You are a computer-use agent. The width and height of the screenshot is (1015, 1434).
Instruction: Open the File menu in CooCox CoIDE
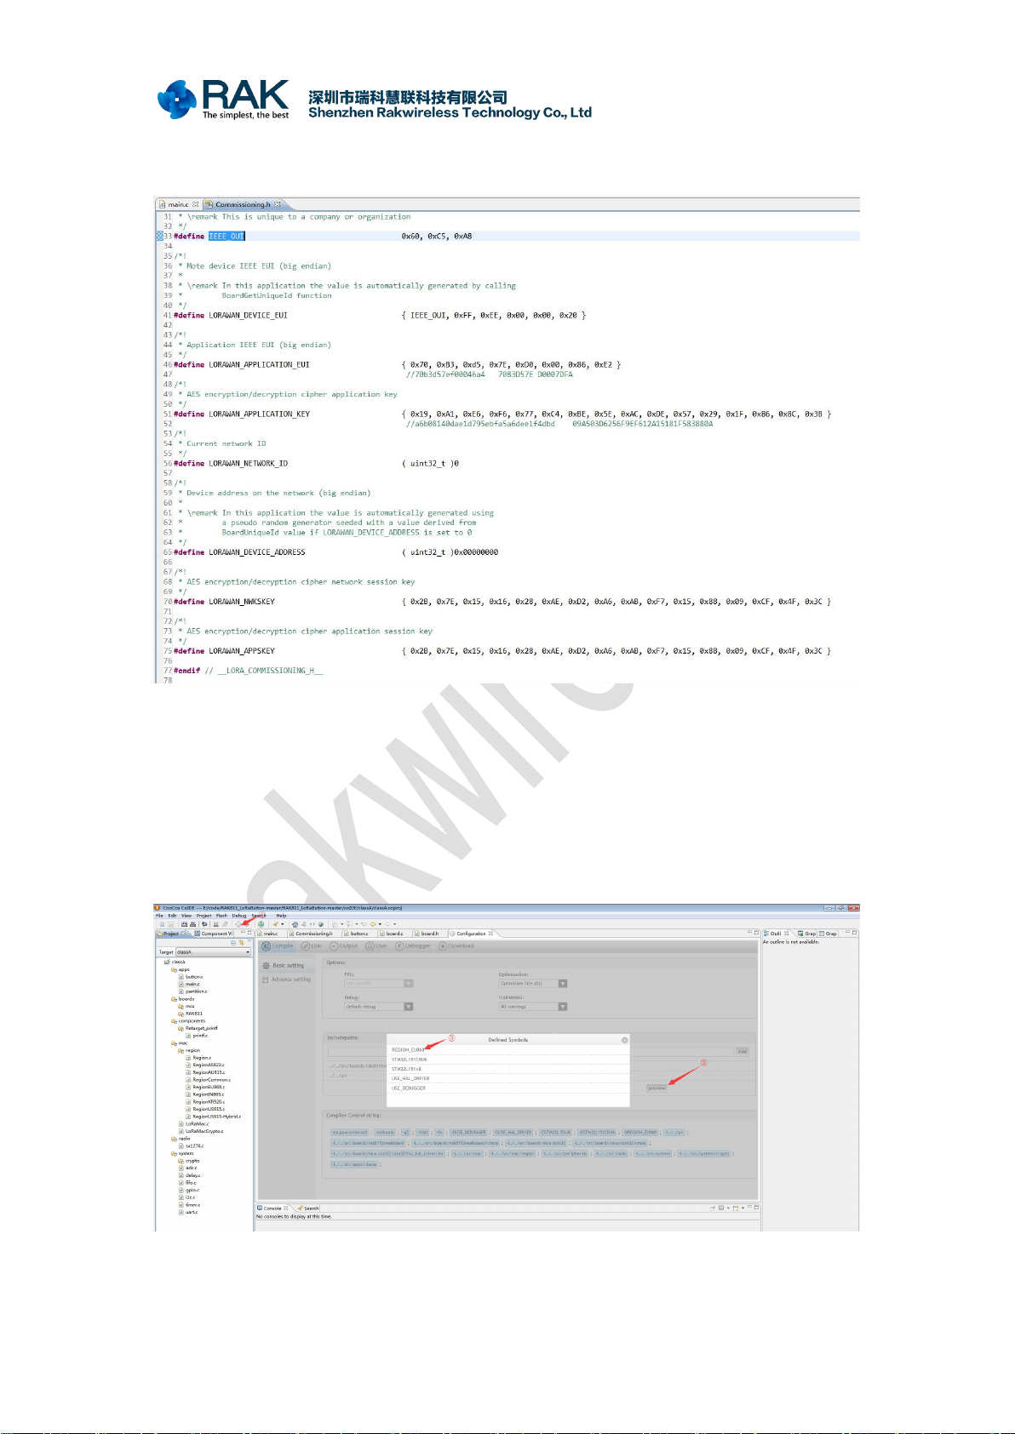(159, 916)
